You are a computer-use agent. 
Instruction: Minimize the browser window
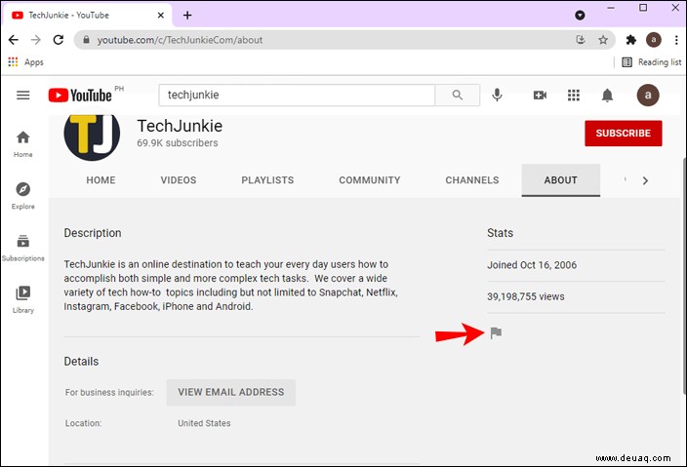611,8
